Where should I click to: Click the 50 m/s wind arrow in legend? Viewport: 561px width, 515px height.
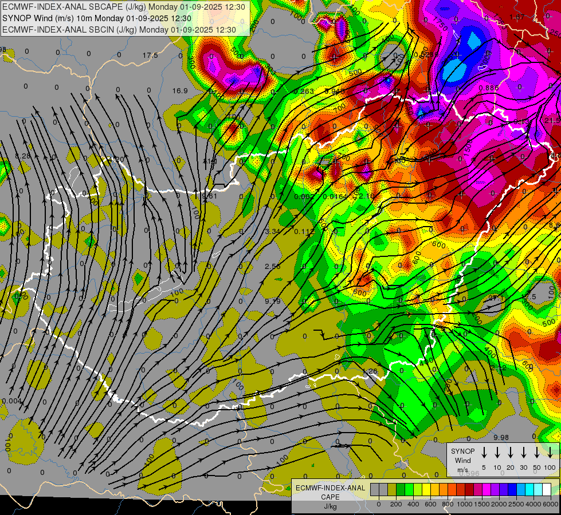coord(537,453)
